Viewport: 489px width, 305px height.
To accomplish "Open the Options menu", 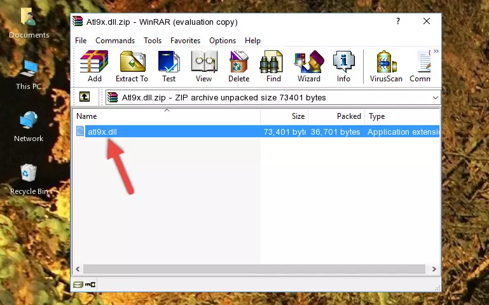I will click(223, 41).
